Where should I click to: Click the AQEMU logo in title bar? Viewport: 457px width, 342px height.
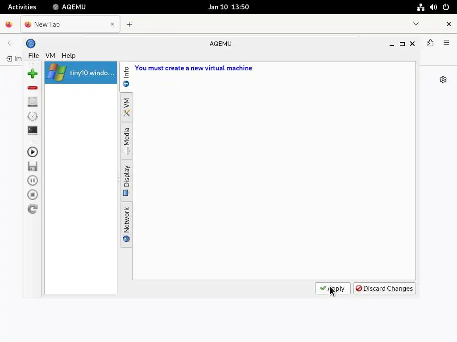coord(31,44)
